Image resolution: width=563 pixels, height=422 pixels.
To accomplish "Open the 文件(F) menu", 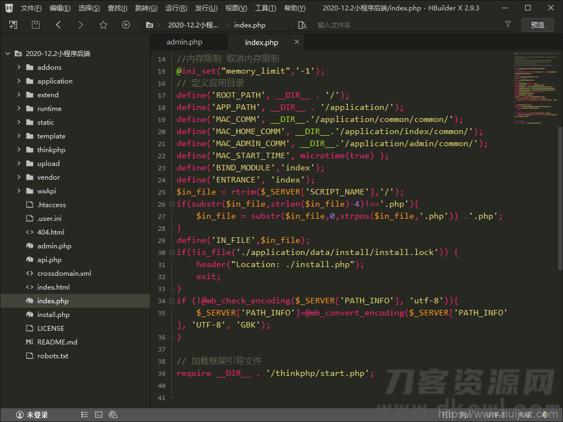I will (31, 8).
